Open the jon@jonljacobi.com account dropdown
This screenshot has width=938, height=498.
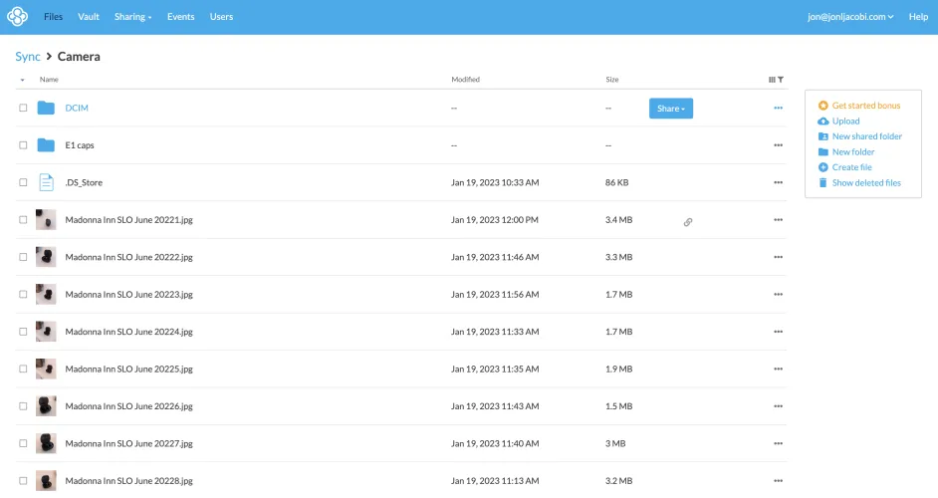[849, 17]
